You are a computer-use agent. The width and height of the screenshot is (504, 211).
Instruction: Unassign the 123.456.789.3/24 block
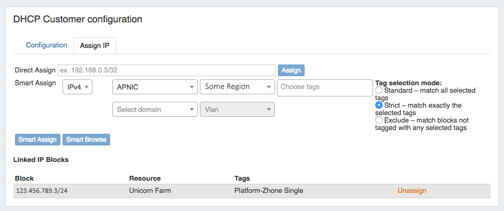(x=412, y=190)
